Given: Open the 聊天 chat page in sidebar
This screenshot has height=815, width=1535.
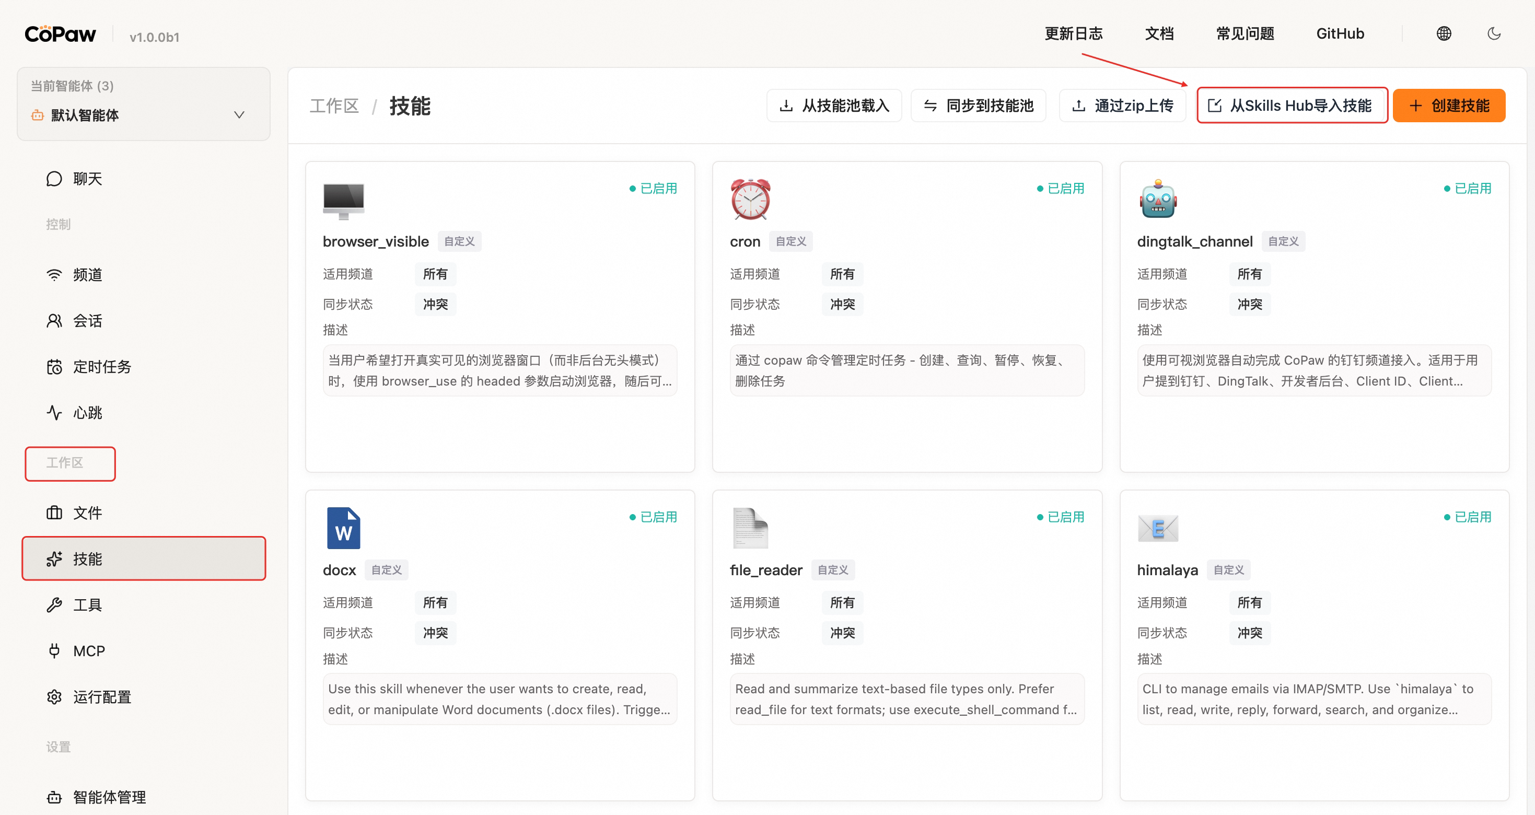Looking at the screenshot, I should 87,179.
